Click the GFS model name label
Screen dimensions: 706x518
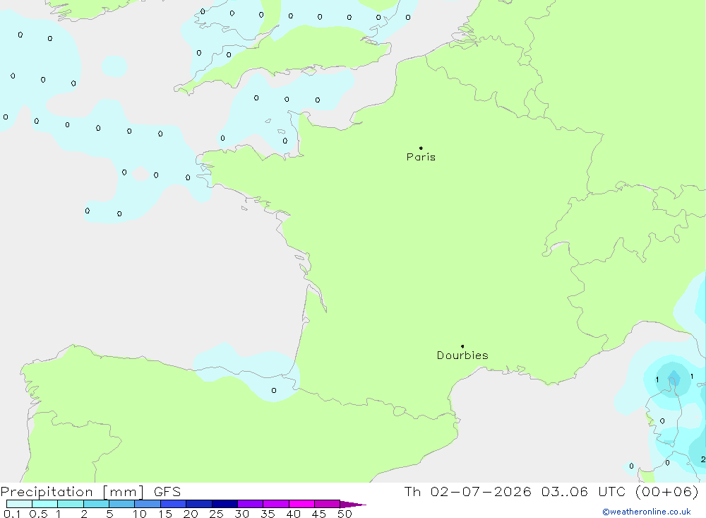pyautogui.click(x=167, y=492)
